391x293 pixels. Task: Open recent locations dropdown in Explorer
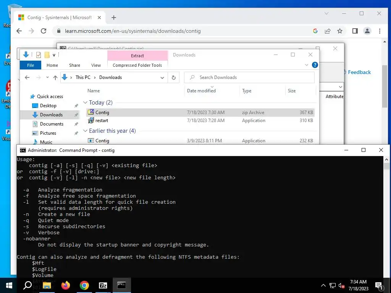point(47,77)
